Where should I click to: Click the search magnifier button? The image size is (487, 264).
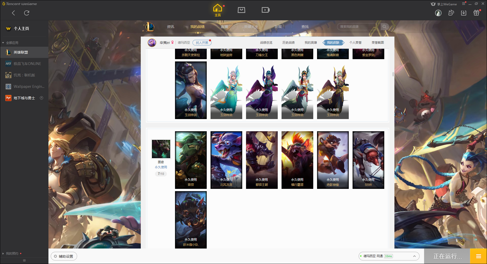coord(385,27)
